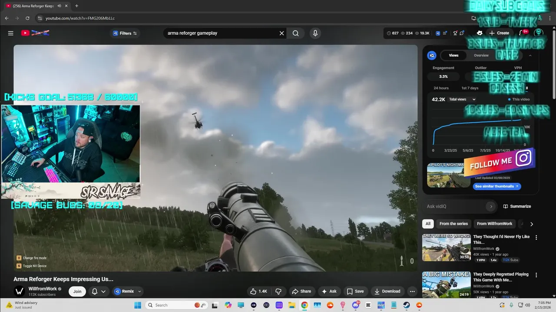Open vidIQ chat bubble icon
556x312 pixels.
pos(462,33)
